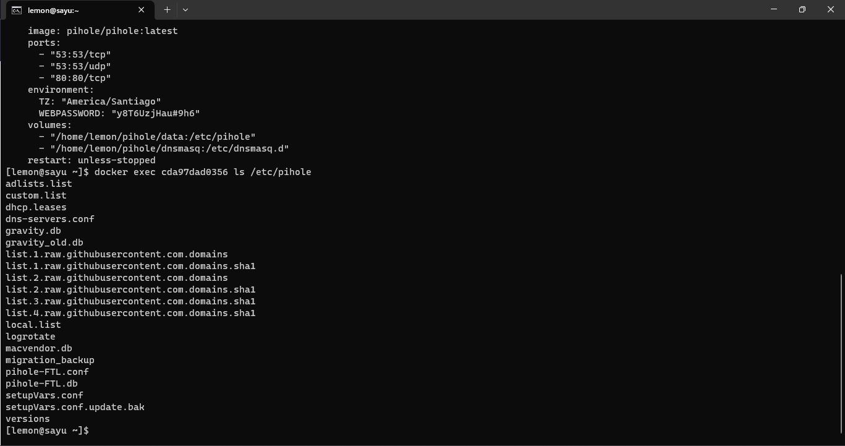Close the lemon@sayu tab
Screen dimensions: 845x446
[142, 10]
